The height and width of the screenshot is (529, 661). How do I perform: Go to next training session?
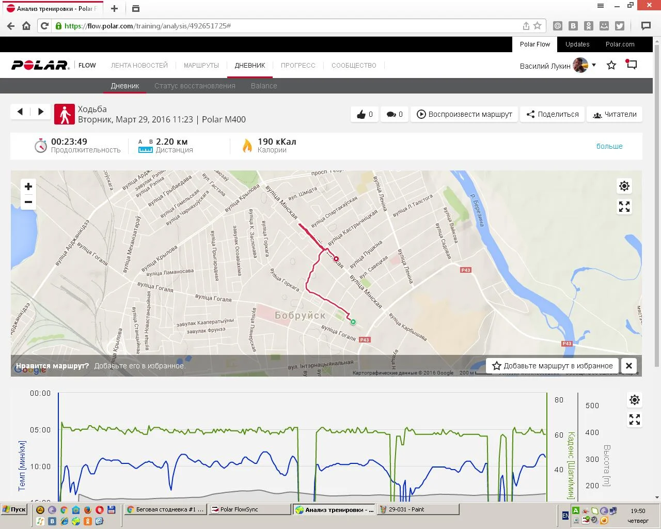(x=41, y=112)
